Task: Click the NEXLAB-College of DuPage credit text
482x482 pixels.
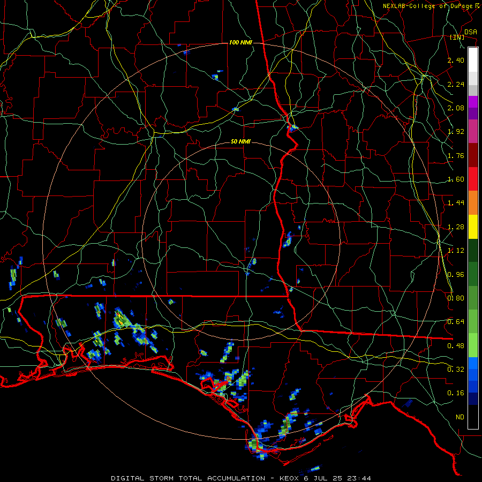Action: (427, 6)
